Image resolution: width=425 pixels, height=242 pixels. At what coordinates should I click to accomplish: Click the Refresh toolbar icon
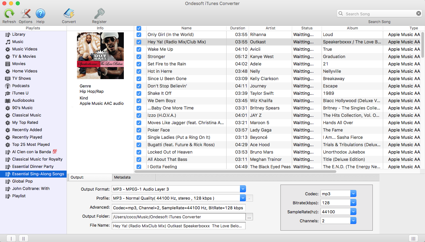point(9,14)
